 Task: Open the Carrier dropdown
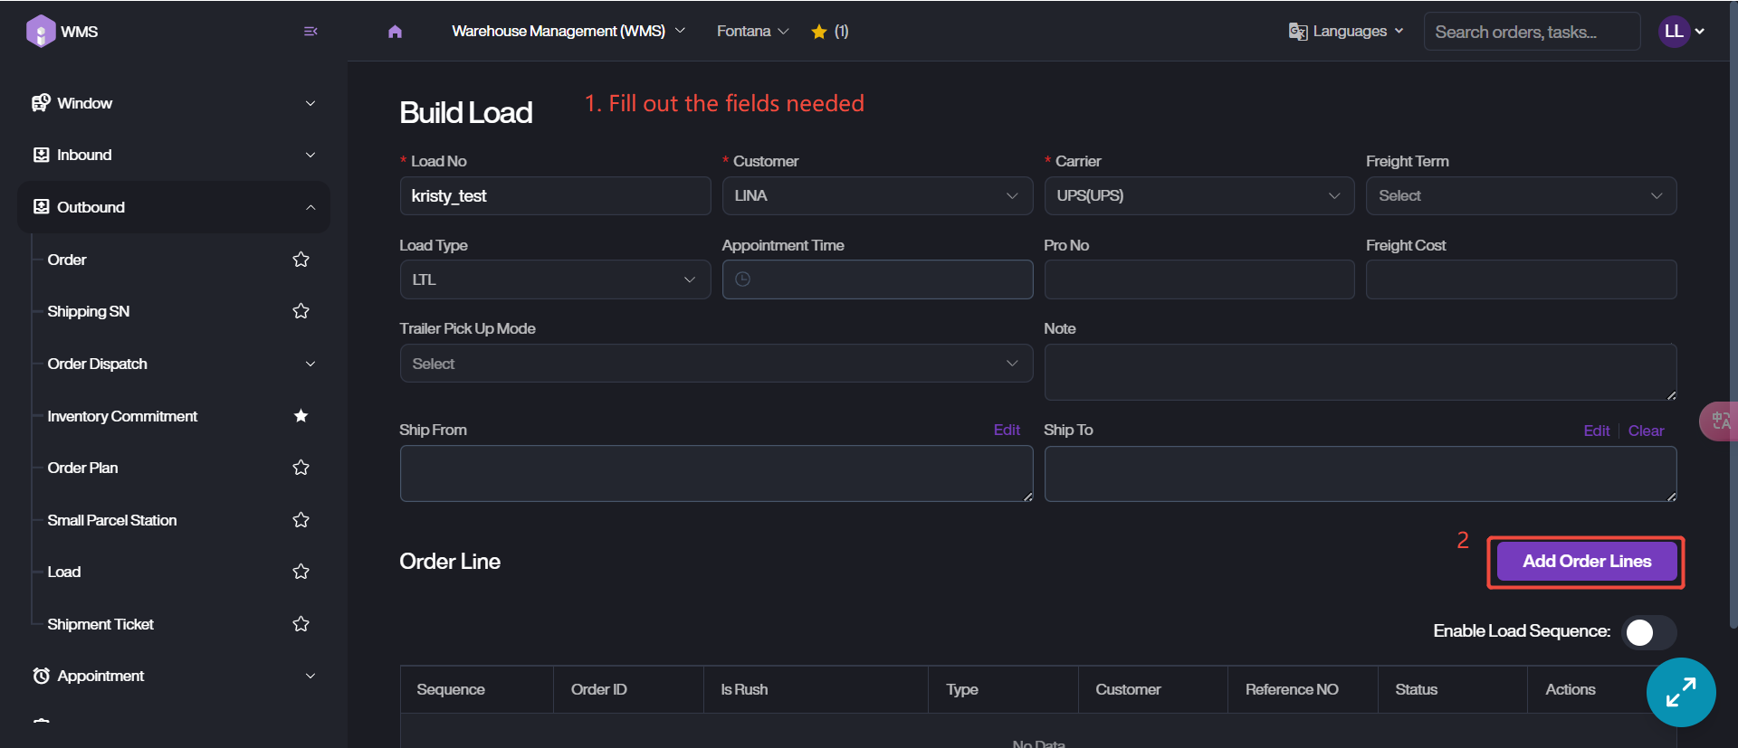tap(1198, 196)
